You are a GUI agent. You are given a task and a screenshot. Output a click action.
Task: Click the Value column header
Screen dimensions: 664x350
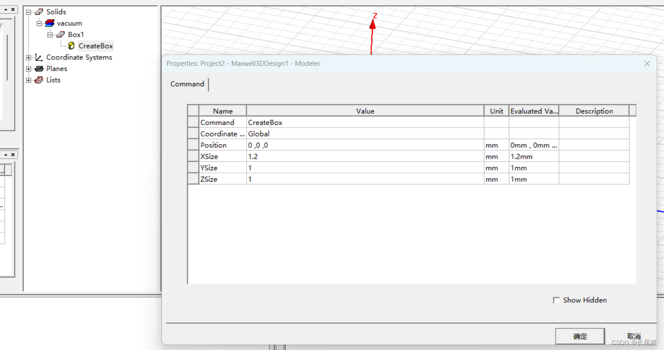(365, 111)
